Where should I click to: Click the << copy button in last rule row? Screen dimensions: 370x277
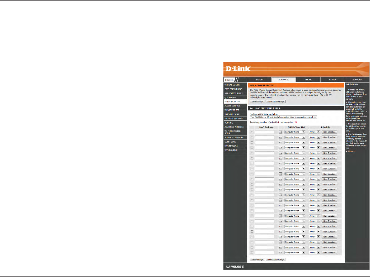280,253
